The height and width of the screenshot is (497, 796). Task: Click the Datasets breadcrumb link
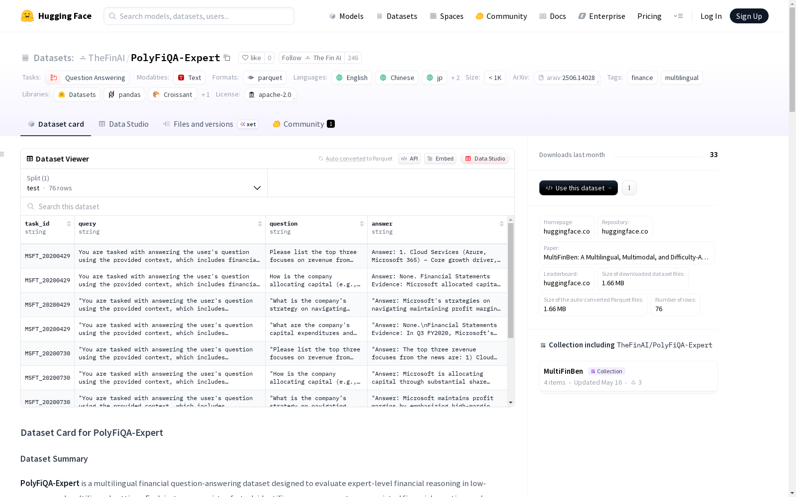pyautogui.click(x=53, y=58)
